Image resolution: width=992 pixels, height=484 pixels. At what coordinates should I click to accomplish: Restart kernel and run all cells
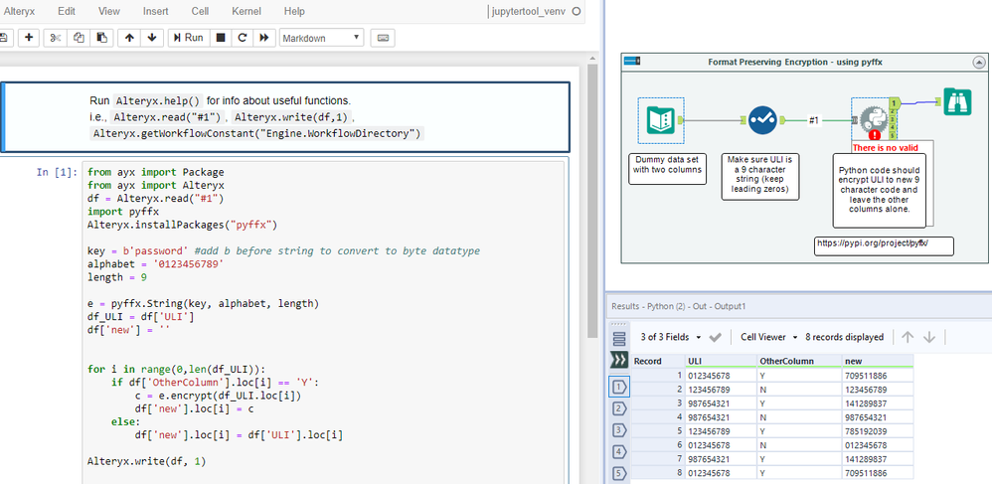pyautogui.click(x=263, y=38)
